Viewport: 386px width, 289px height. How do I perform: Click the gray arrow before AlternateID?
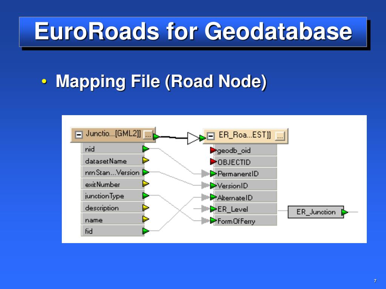(x=205, y=197)
